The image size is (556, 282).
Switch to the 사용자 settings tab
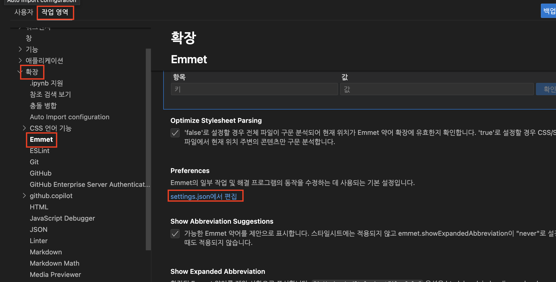pyautogui.click(x=24, y=12)
